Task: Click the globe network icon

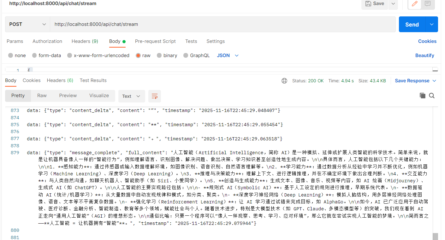Action: (x=284, y=81)
